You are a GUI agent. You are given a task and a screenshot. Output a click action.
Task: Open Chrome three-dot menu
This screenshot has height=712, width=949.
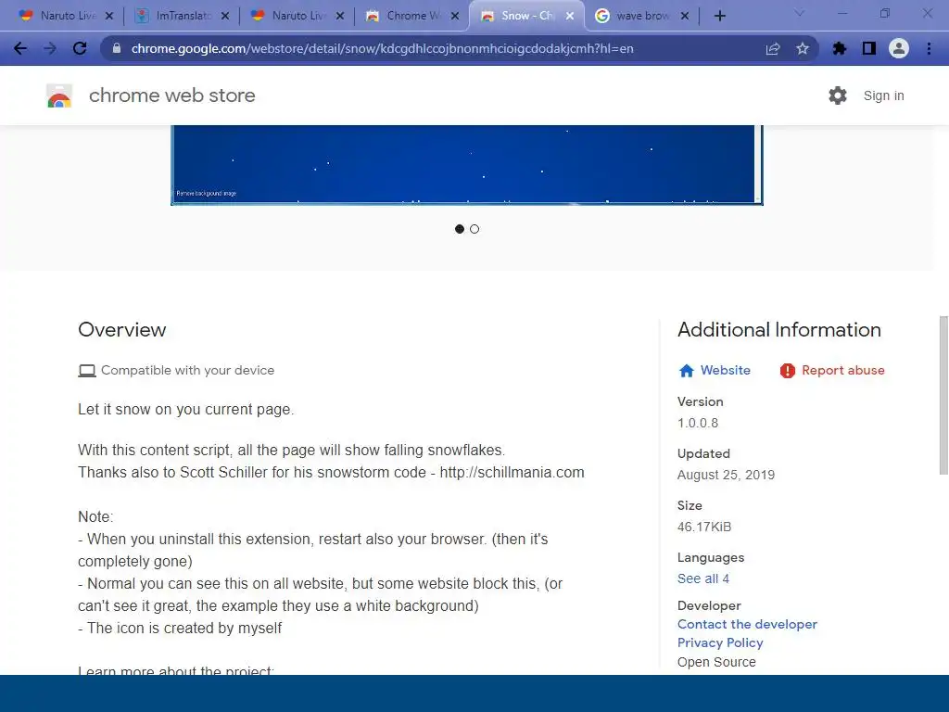(x=929, y=48)
